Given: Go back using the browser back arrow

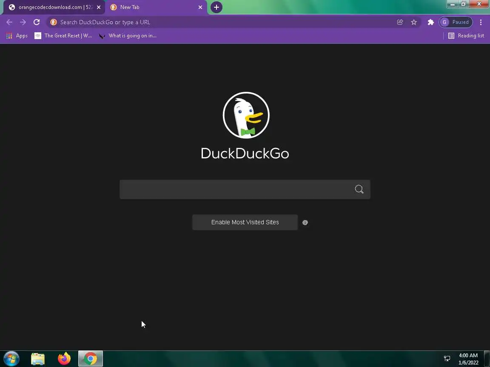Looking at the screenshot, I should 9,22.
